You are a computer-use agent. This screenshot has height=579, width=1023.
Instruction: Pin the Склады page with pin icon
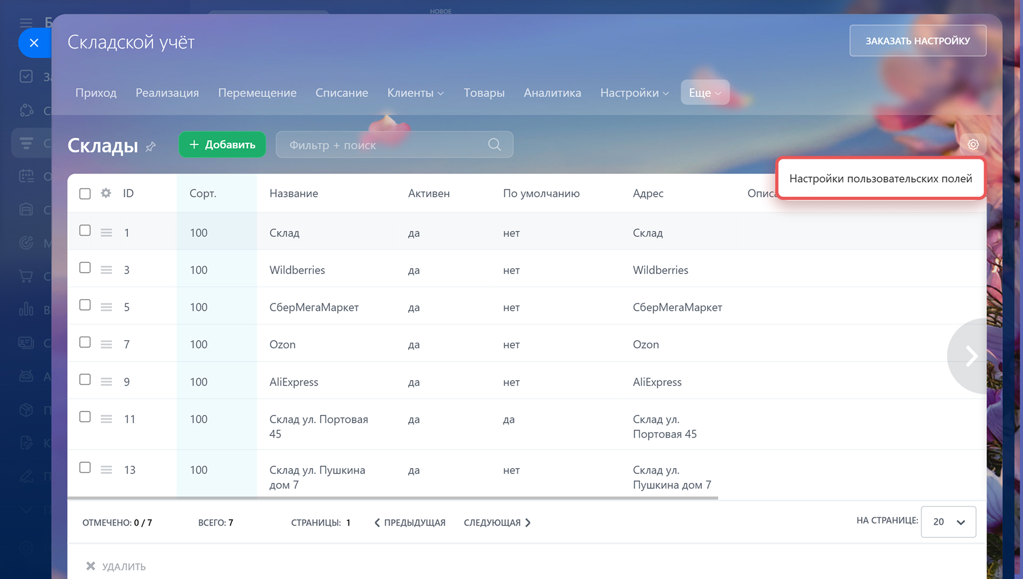[151, 146]
